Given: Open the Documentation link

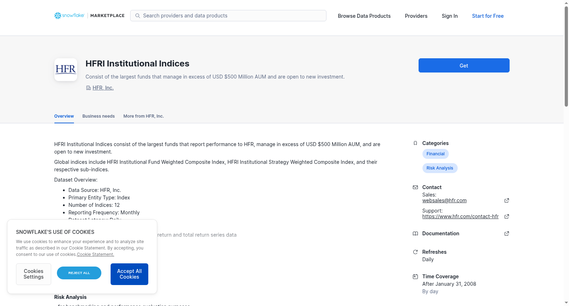Looking at the screenshot, I should tap(441, 233).
